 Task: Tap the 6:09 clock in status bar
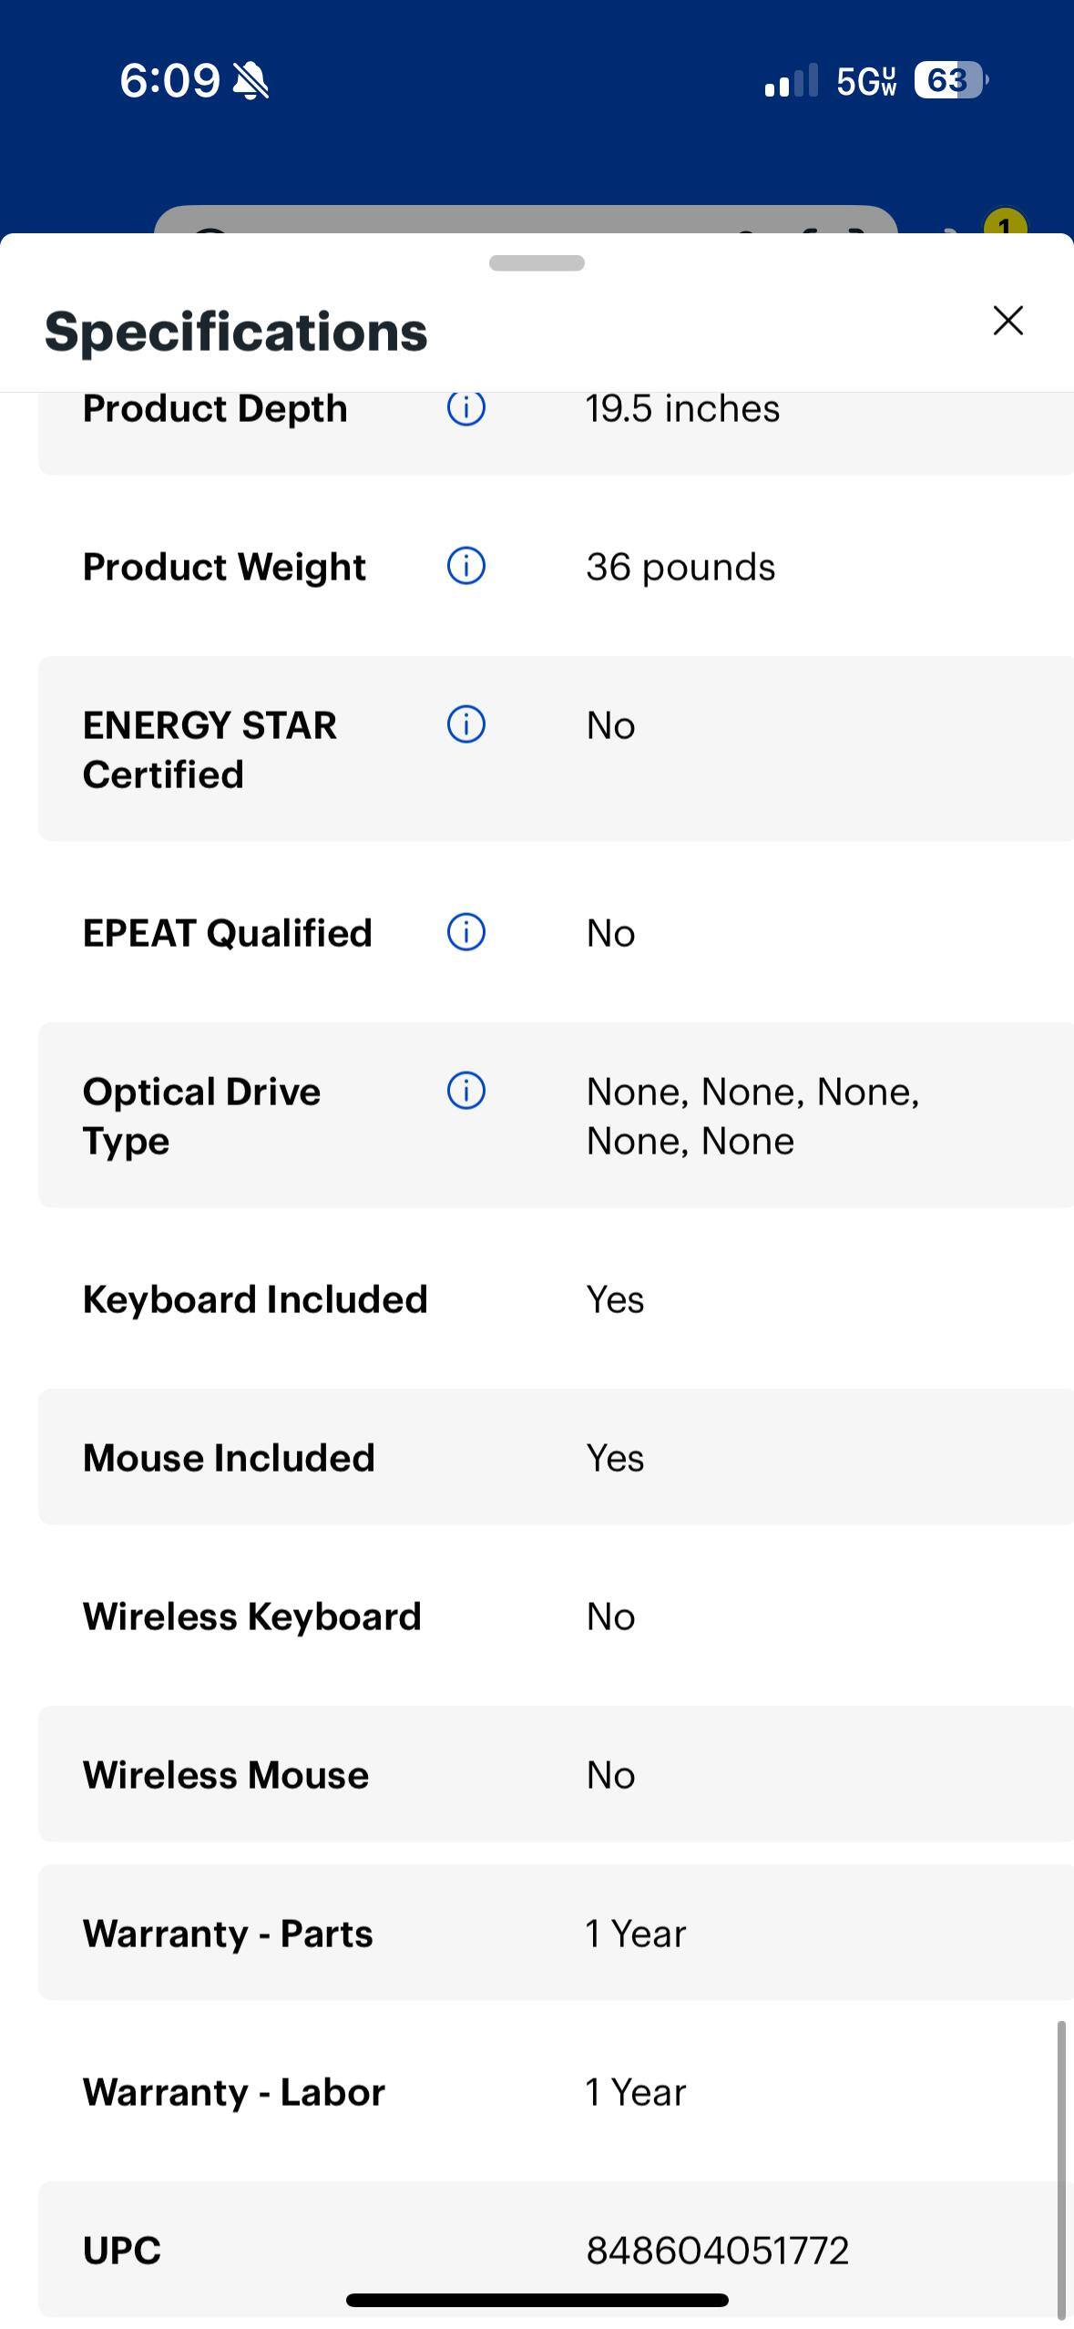[169, 81]
